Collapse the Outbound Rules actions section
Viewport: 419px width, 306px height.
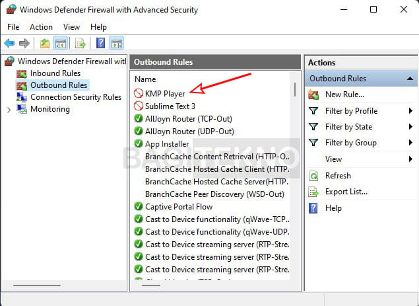410,79
